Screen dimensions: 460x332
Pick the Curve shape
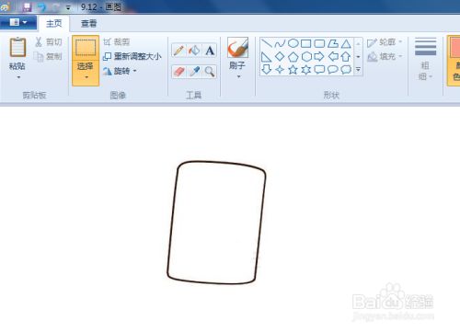click(280, 43)
